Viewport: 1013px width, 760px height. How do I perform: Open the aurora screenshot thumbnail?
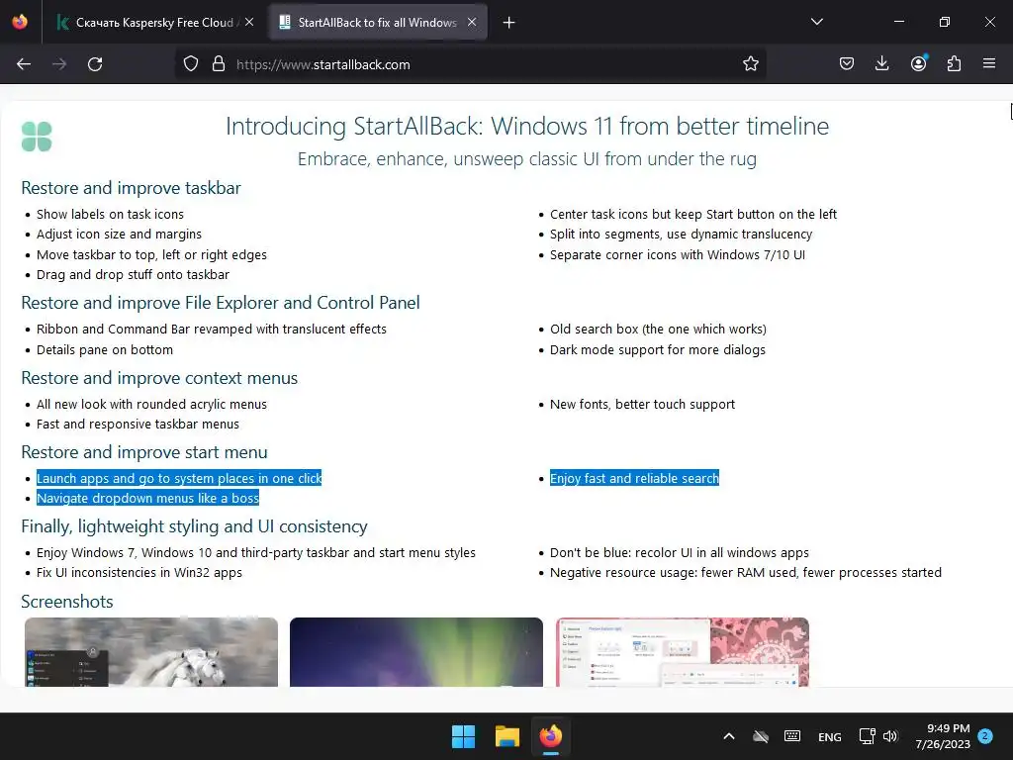[x=416, y=652]
